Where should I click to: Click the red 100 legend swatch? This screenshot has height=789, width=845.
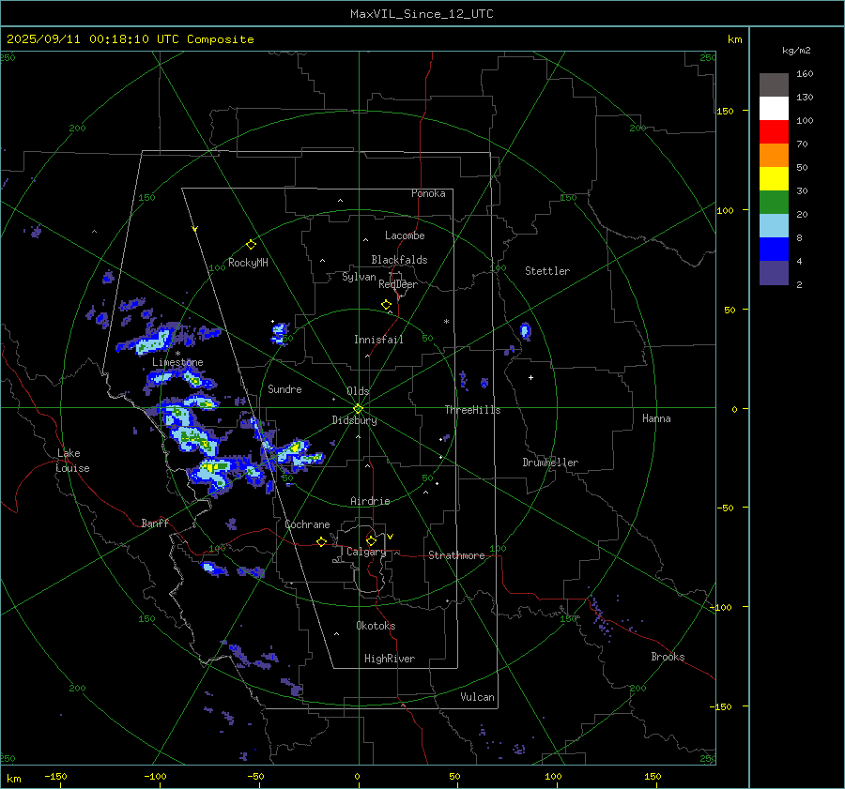click(x=774, y=132)
